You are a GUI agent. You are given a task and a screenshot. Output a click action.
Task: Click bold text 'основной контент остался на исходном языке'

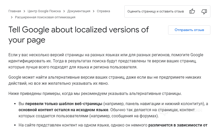coord(63,110)
